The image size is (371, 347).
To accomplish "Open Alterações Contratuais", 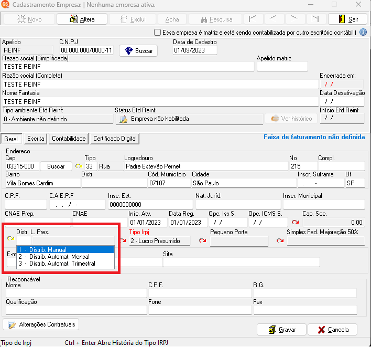I will [x=42, y=324].
